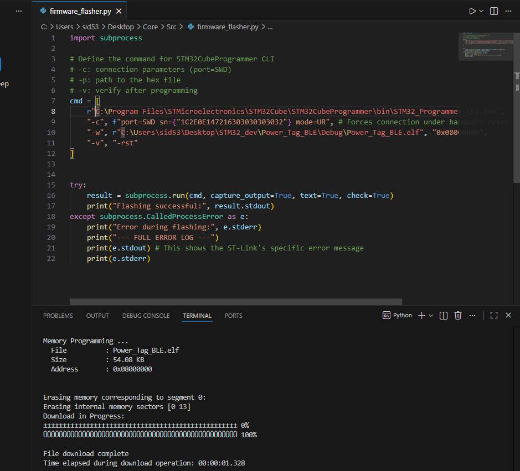Screen dimensions: 520x471
Task: Click 'Address : 0x08000000' terminal line
Action: 101,369
